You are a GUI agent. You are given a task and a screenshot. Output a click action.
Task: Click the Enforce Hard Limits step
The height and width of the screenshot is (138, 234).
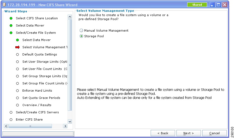pyautogui.click(x=37, y=91)
